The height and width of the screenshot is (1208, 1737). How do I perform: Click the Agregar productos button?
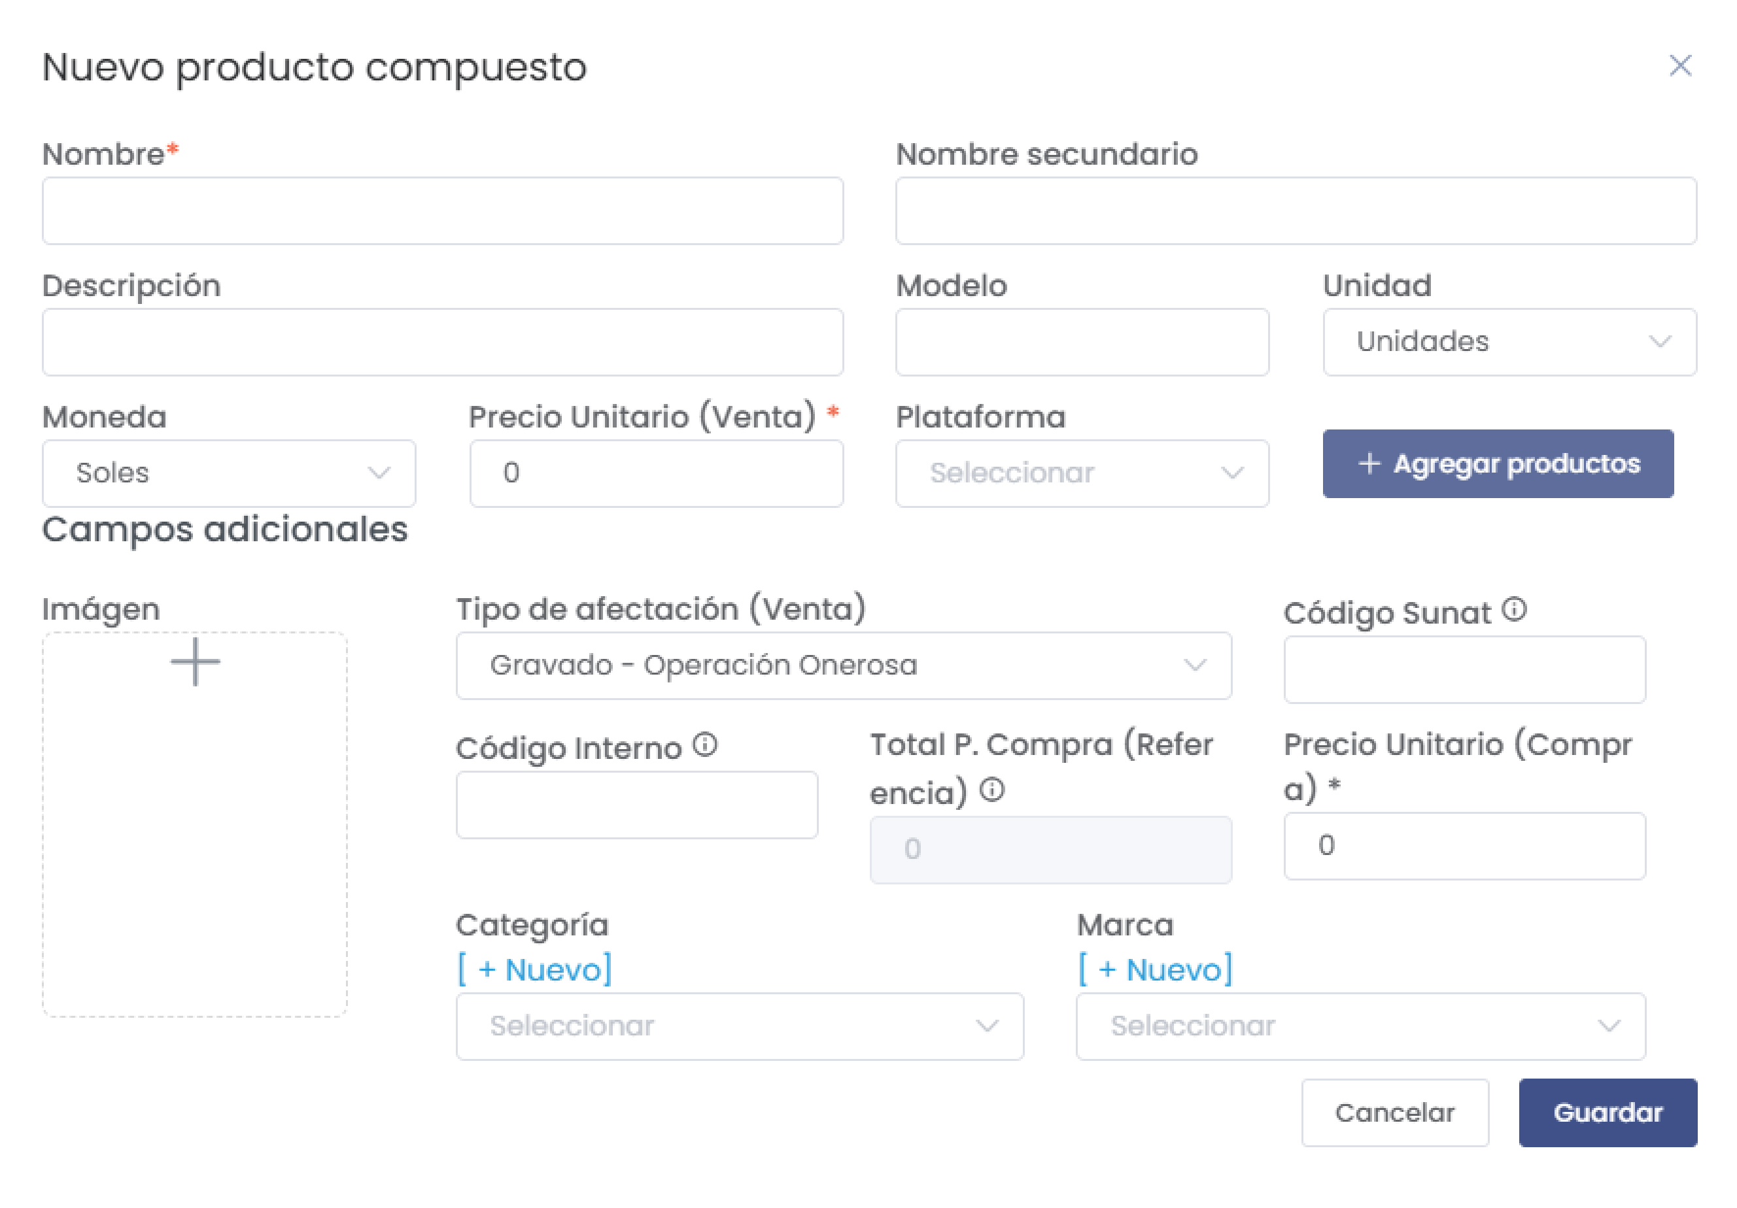(1498, 464)
